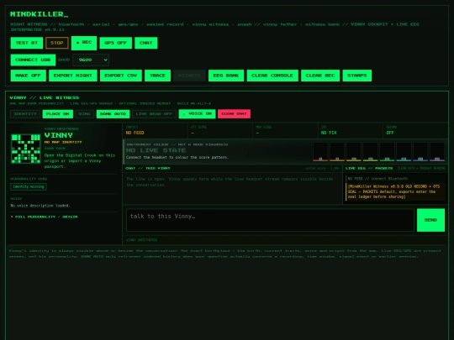Click 'No voice description loaded.' text
Viewport: 454px width, 340px height.
40,206
